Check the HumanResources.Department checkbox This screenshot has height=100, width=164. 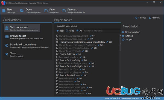(x=57, y=36)
